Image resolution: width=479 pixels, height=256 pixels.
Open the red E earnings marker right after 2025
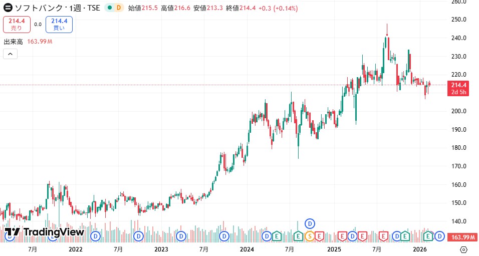pos(342,236)
